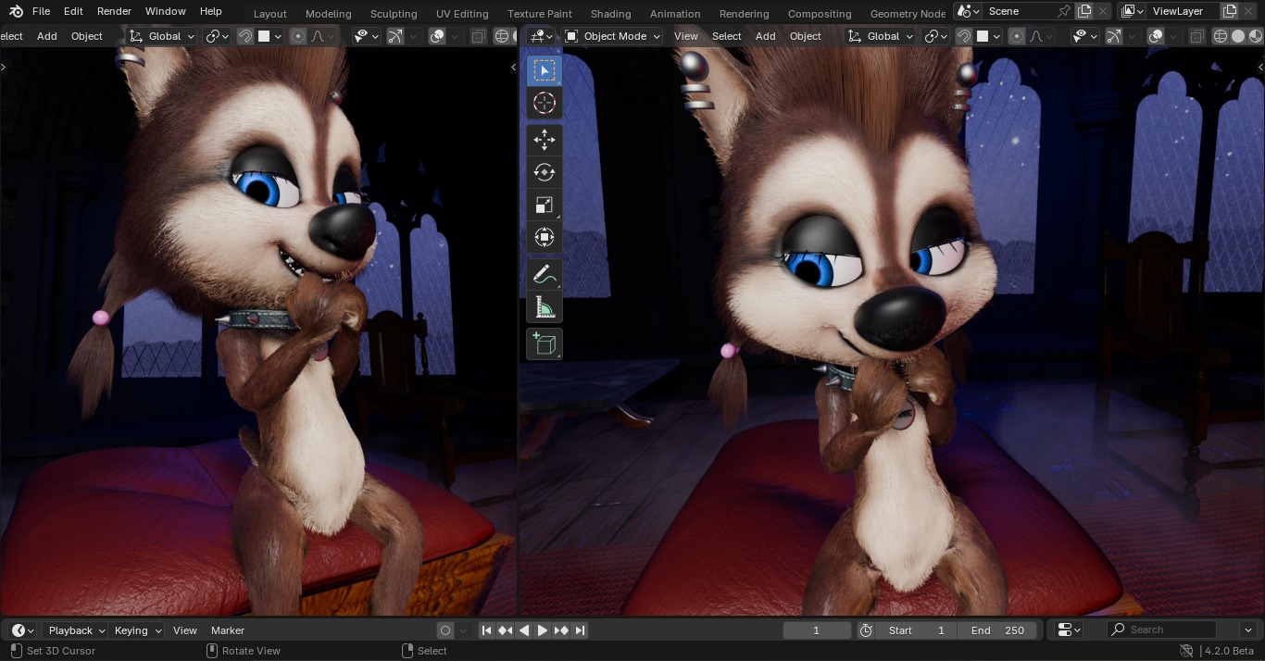The width and height of the screenshot is (1265, 661).
Task: Switch to the Shading workspace tab
Action: (610, 14)
